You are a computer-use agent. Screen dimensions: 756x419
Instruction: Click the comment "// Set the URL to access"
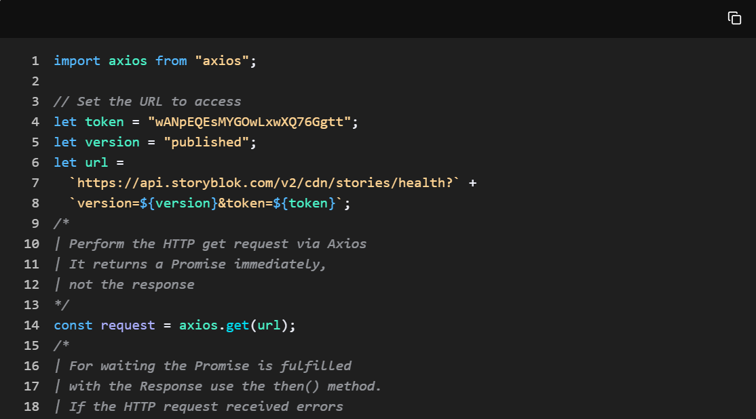click(147, 102)
